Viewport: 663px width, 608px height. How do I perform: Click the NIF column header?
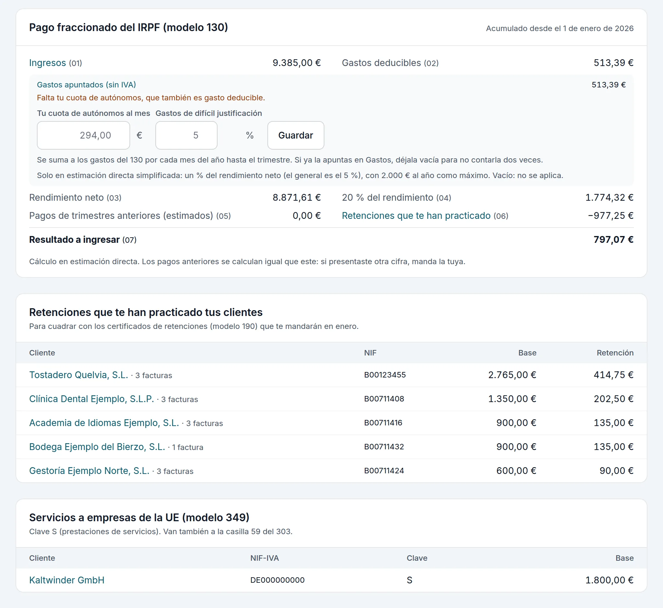[370, 353]
